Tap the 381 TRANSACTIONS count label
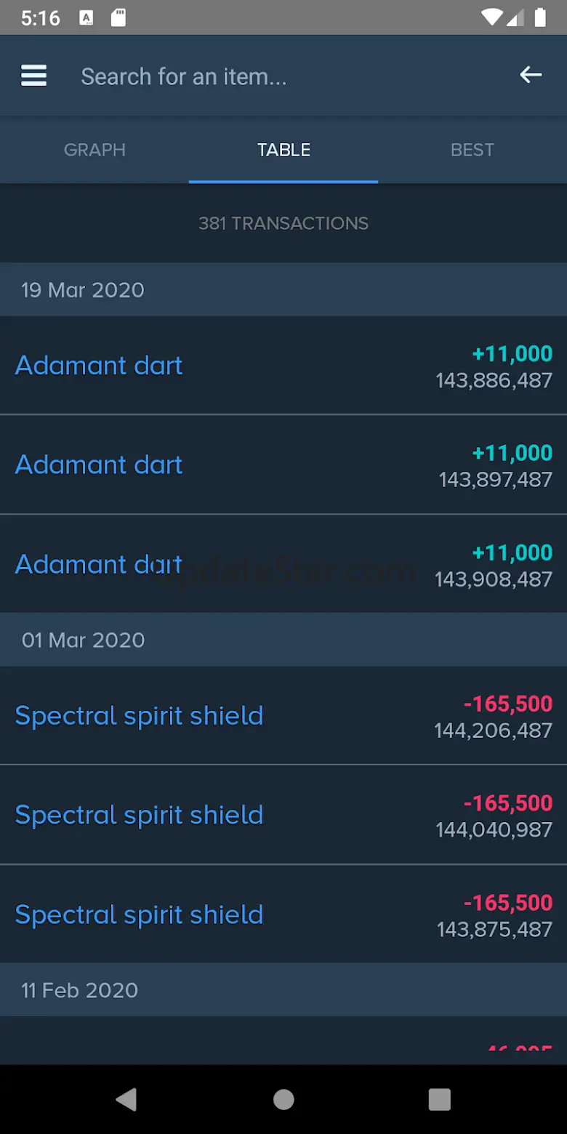The height and width of the screenshot is (1134, 567). coord(283,223)
